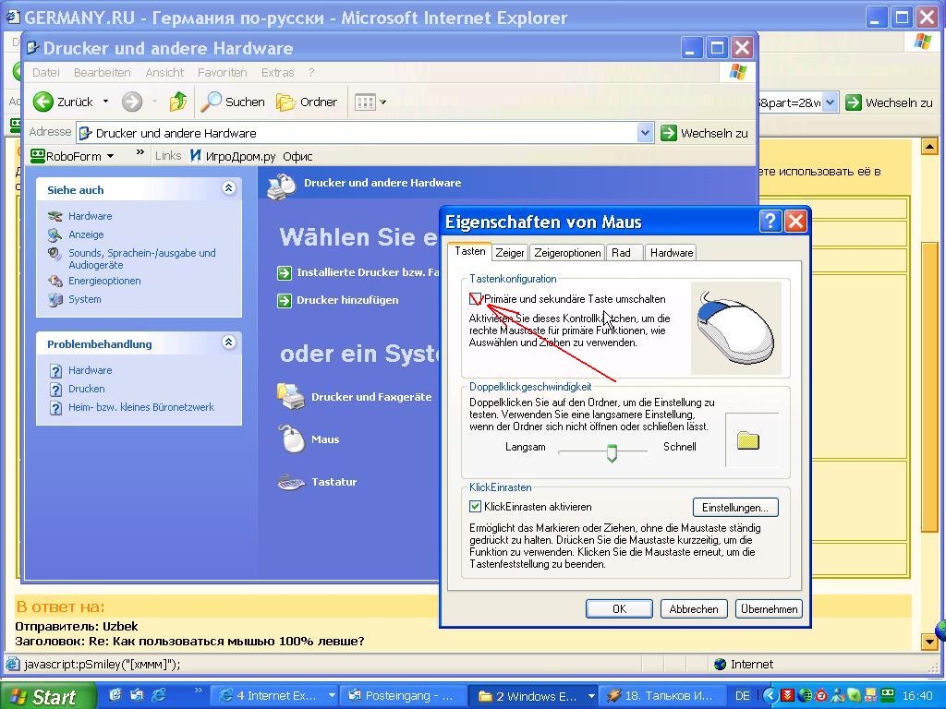946x709 pixels.
Task: Open ИгроДром.ру link favicon
Action: pyautogui.click(x=196, y=156)
